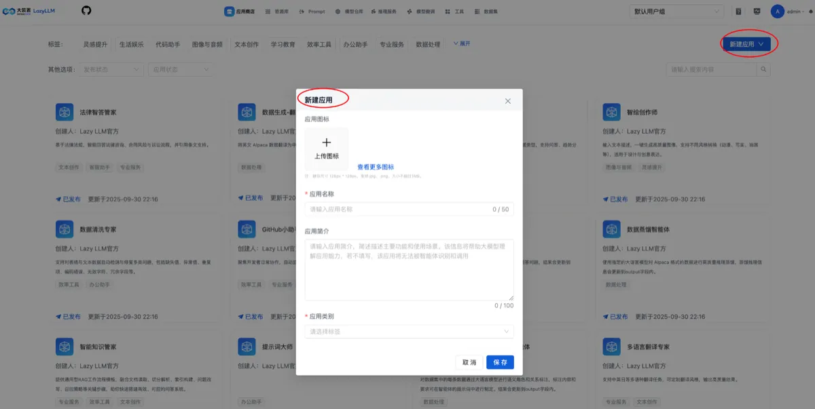
Task: Expand the tag list with 展开
Action: 462,43
